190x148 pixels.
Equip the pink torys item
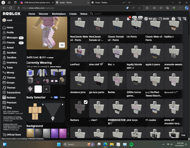[136, 108]
